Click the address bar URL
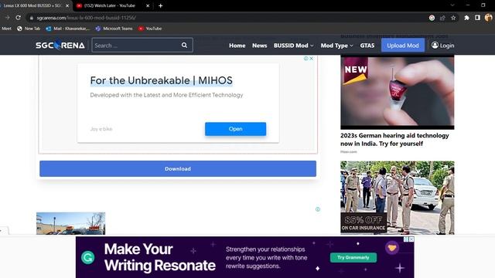495x278 pixels. tap(86, 18)
